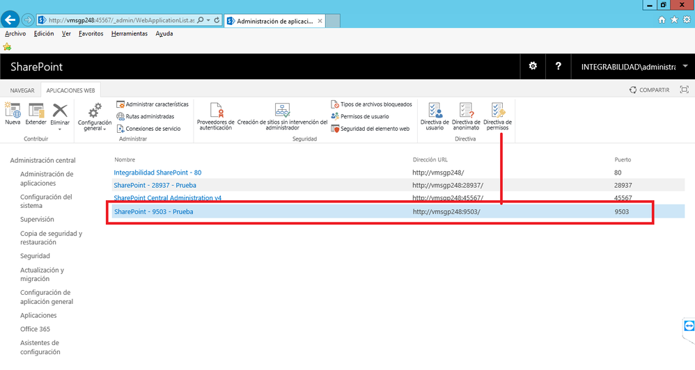Viewport: 695px width, 370px height.
Task: Click the browser address bar URL
Action: (121, 20)
